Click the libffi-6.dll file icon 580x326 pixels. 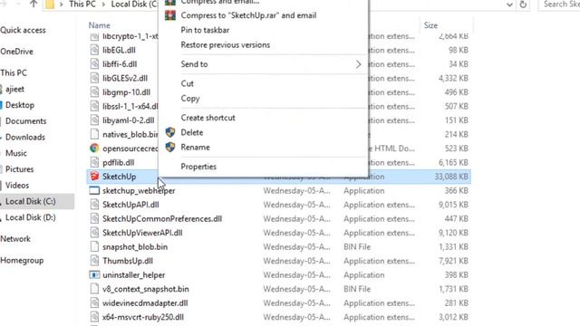(94, 64)
